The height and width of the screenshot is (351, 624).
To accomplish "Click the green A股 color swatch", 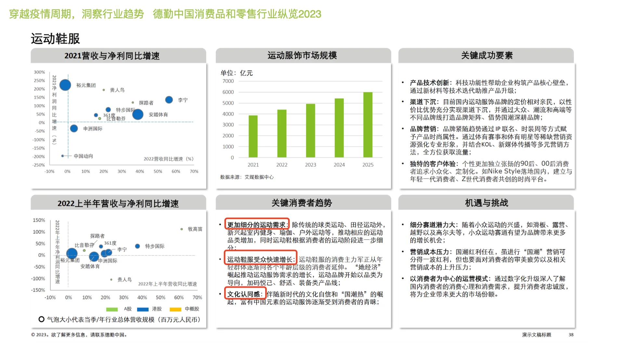I will [112, 309].
